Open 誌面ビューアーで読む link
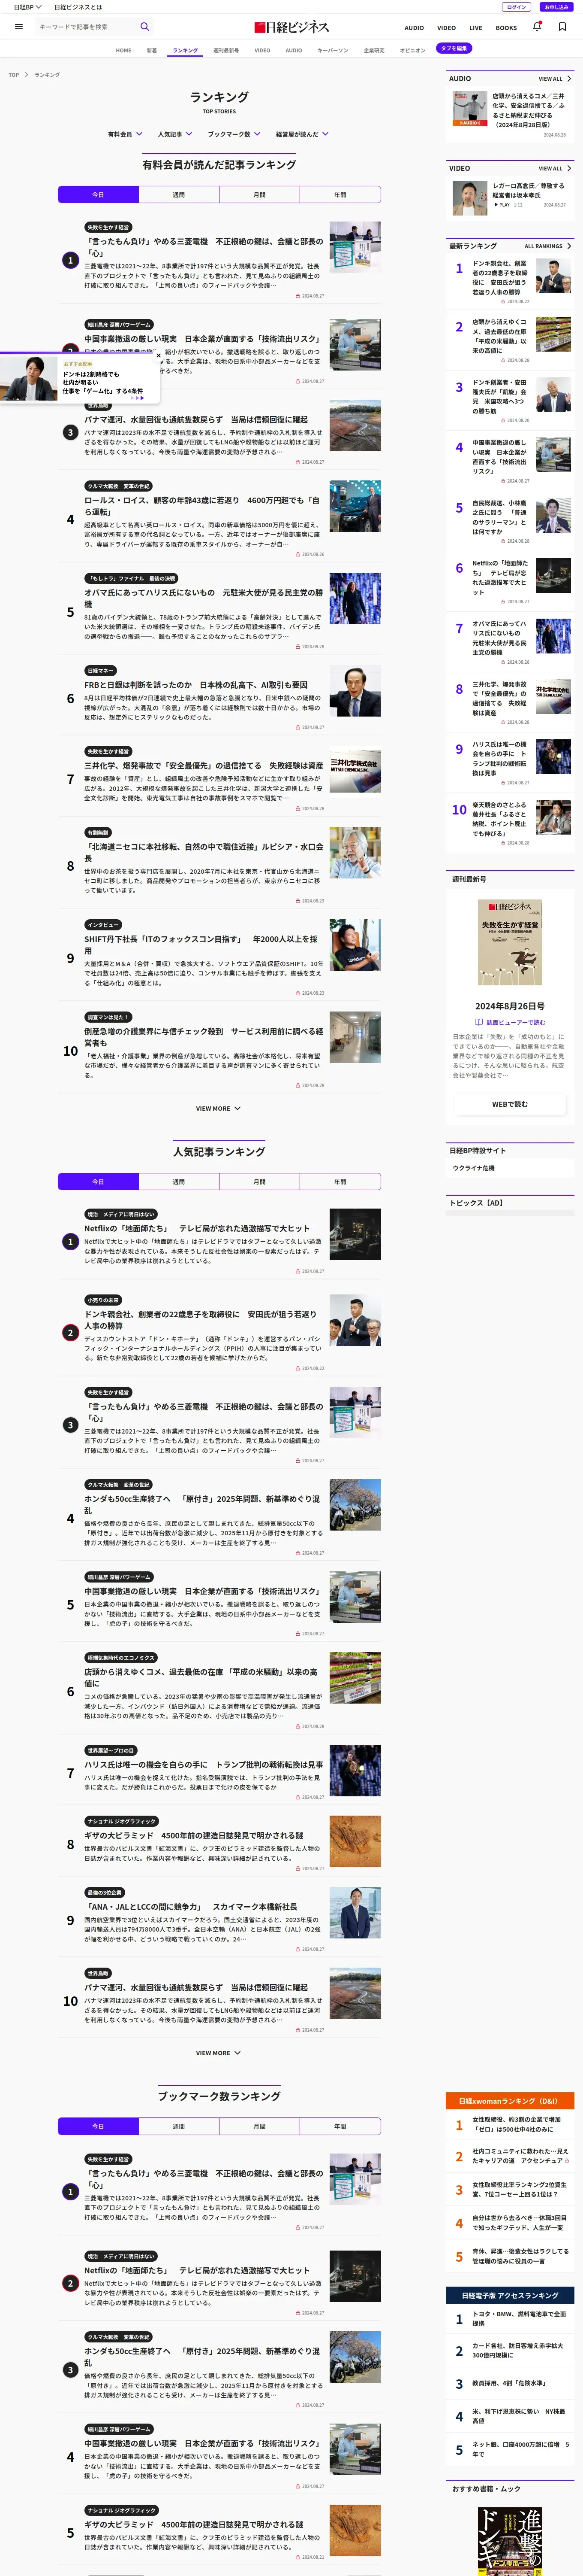 (515, 1022)
